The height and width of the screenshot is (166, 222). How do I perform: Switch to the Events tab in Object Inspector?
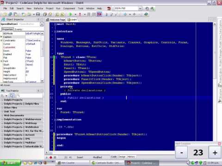(18, 30)
